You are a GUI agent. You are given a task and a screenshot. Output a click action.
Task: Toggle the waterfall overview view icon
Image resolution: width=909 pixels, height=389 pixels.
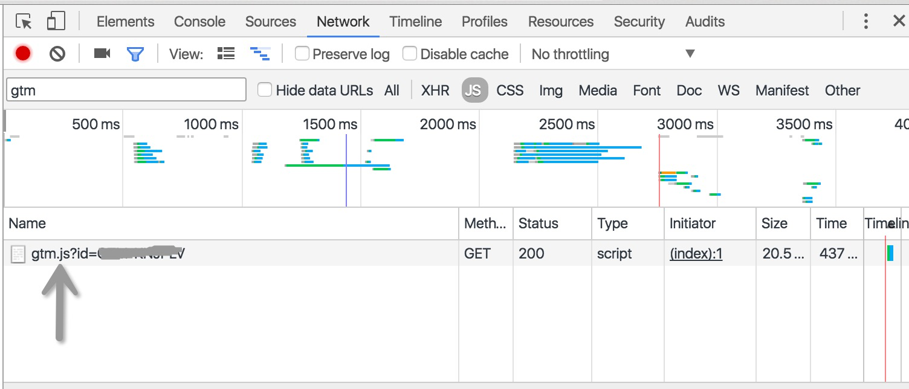point(260,54)
